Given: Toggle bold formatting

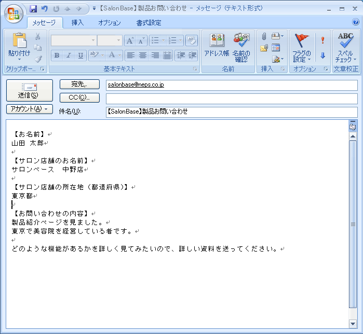Looking at the screenshot, I should click(57, 55).
